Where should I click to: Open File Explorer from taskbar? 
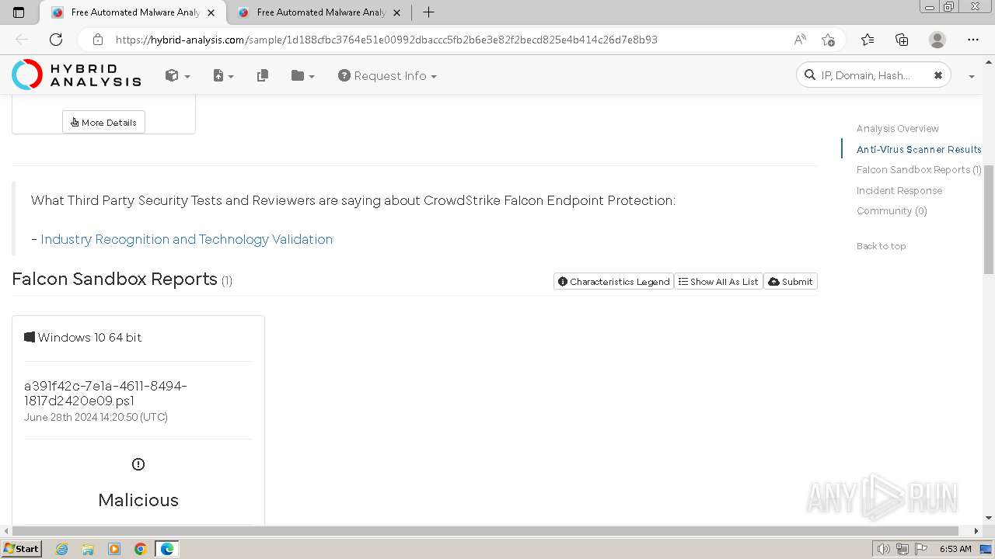point(88,549)
